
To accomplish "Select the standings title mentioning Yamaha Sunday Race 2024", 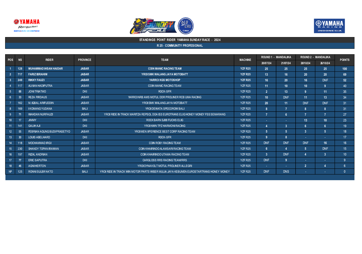I will point(180,40).
